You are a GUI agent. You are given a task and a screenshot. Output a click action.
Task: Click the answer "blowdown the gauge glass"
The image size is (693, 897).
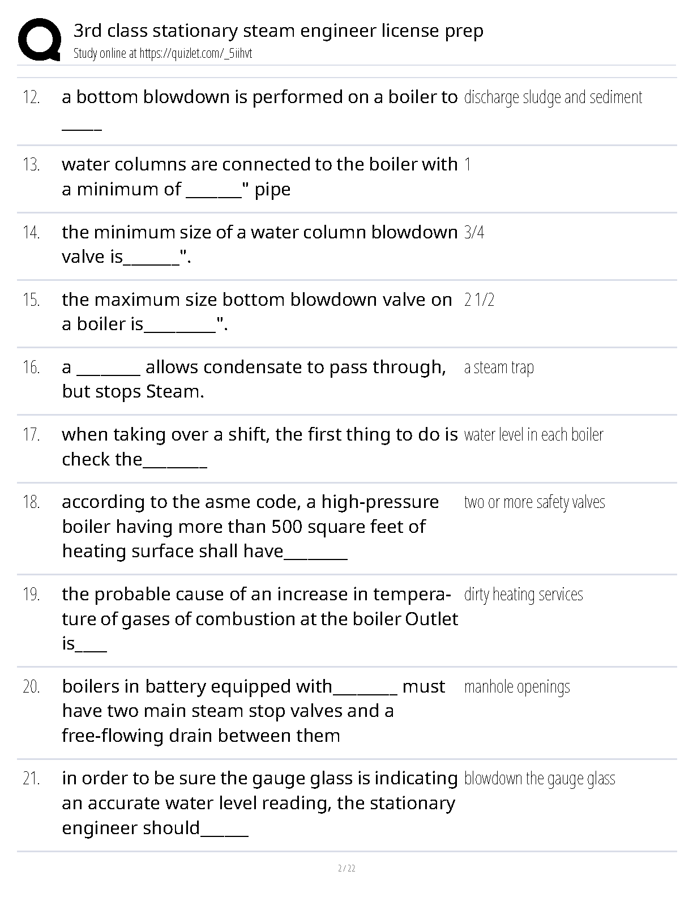pos(540,779)
